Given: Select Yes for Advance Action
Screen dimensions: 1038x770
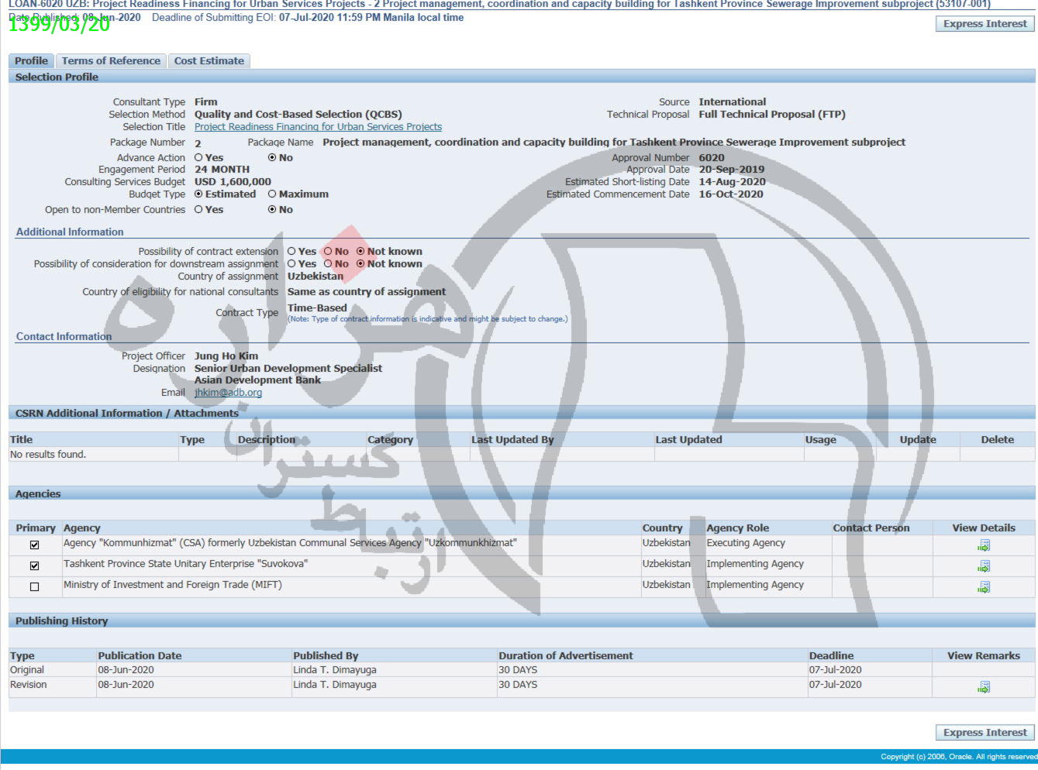Looking at the screenshot, I should tap(198, 157).
